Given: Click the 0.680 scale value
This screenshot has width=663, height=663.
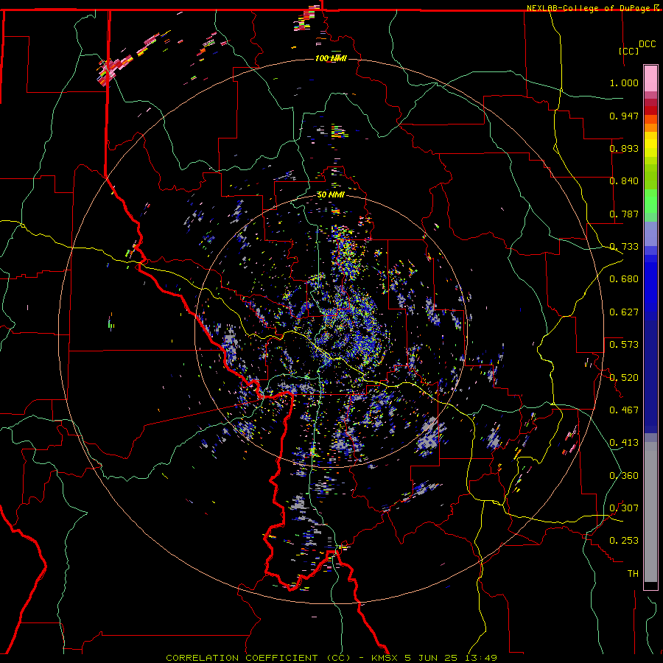Looking at the screenshot, I should coord(624,279).
